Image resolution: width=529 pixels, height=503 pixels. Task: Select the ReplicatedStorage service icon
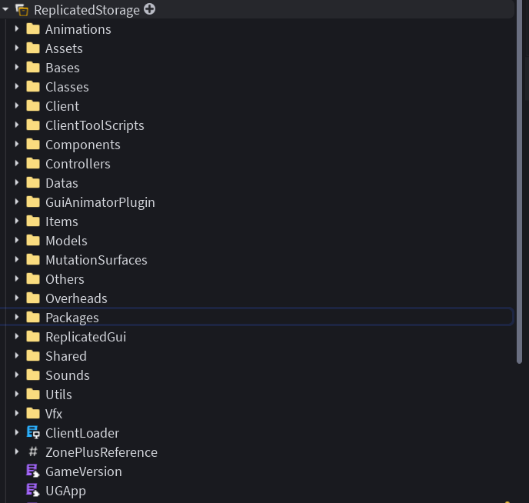[22, 10]
